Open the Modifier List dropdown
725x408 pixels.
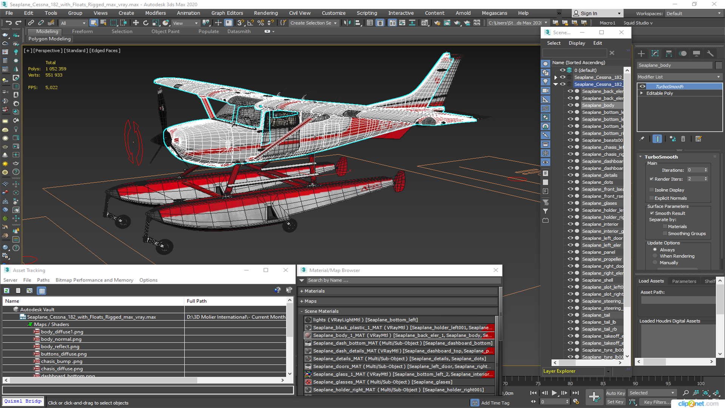click(x=679, y=77)
